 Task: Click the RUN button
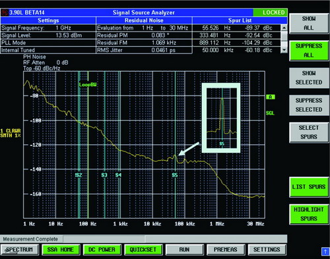pyautogui.click(x=184, y=250)
